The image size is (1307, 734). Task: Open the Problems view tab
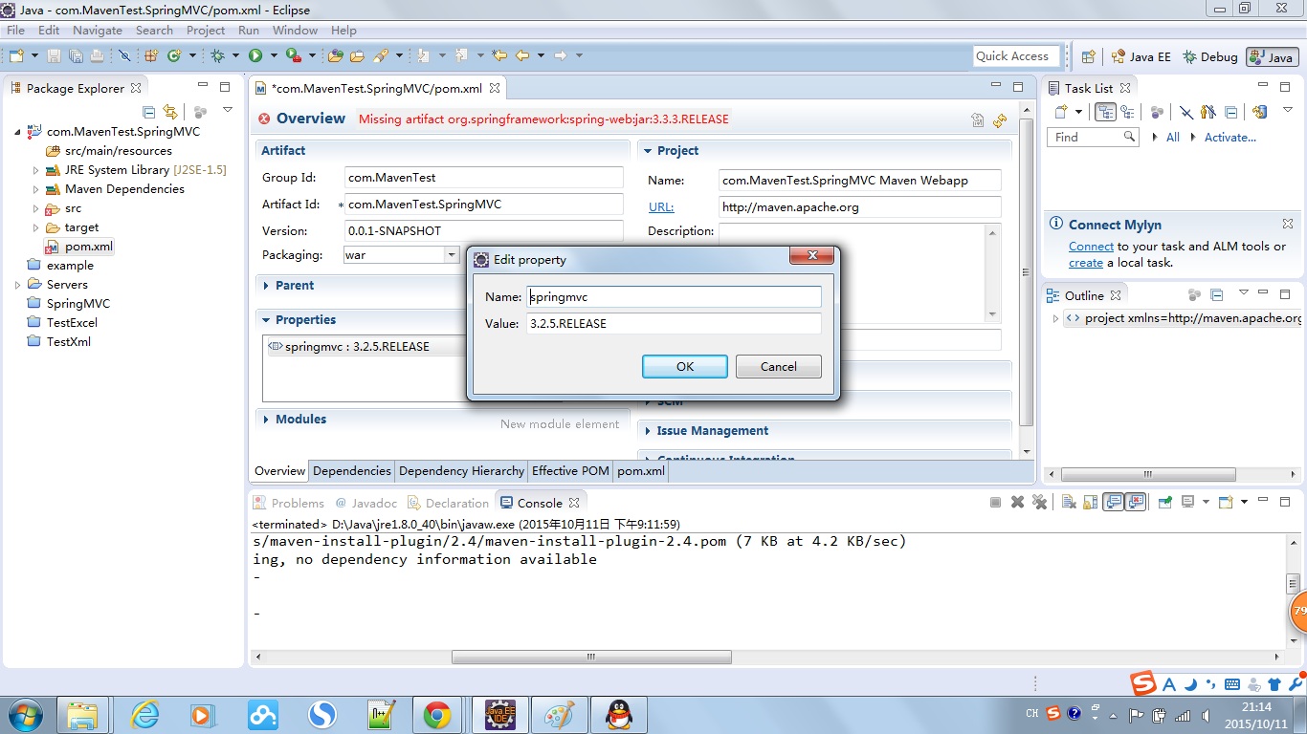(x=289, y=503)
